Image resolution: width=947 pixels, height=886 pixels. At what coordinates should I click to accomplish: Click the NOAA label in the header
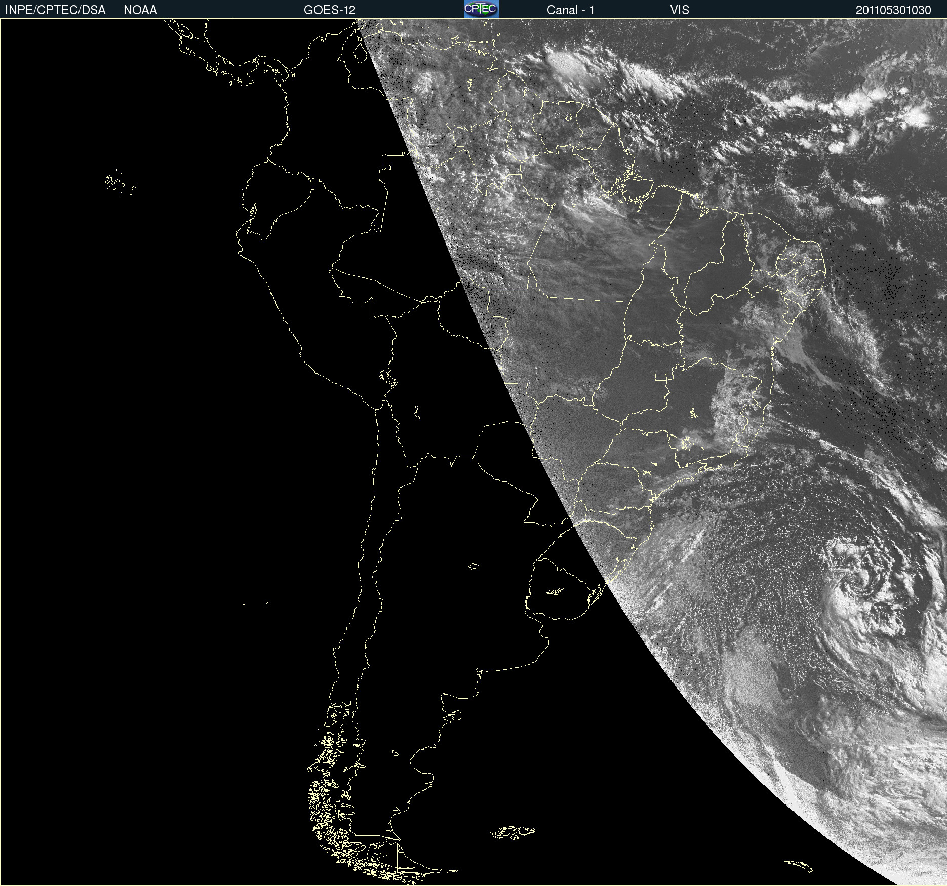tap(140, 10)
